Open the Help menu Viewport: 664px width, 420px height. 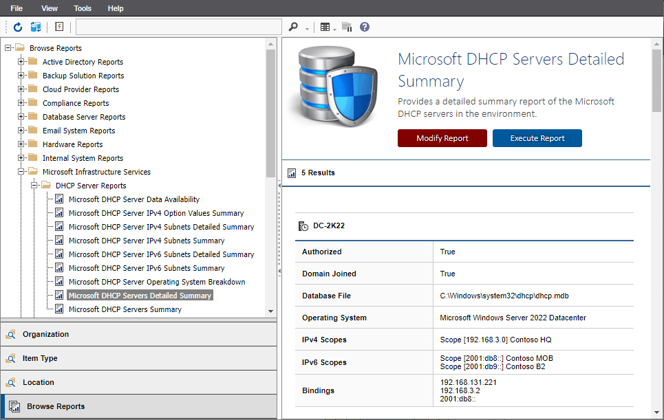click(x=115, y=8)
